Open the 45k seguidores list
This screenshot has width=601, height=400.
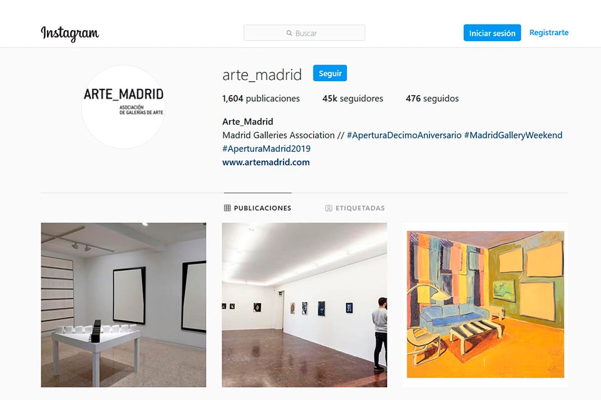352,98
